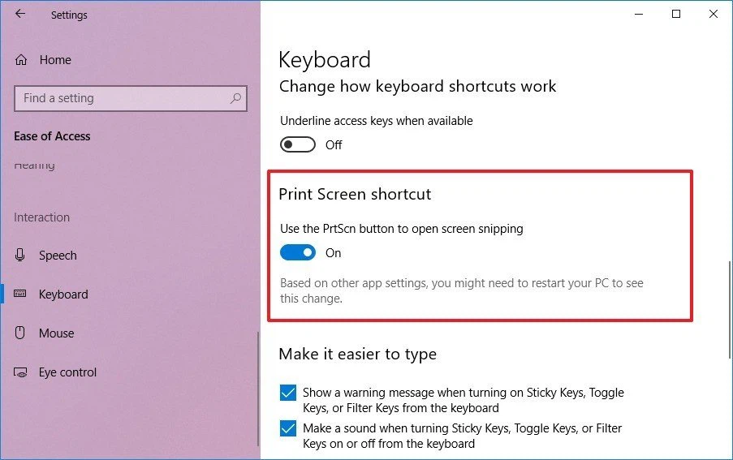This screenshot has height=460, width=733.
Task: Enable Underline access keys when available
Action: pyautogui.click(x=297, y=144)
